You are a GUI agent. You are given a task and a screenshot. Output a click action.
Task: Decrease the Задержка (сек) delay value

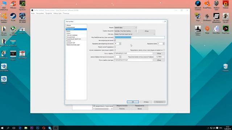163,44
